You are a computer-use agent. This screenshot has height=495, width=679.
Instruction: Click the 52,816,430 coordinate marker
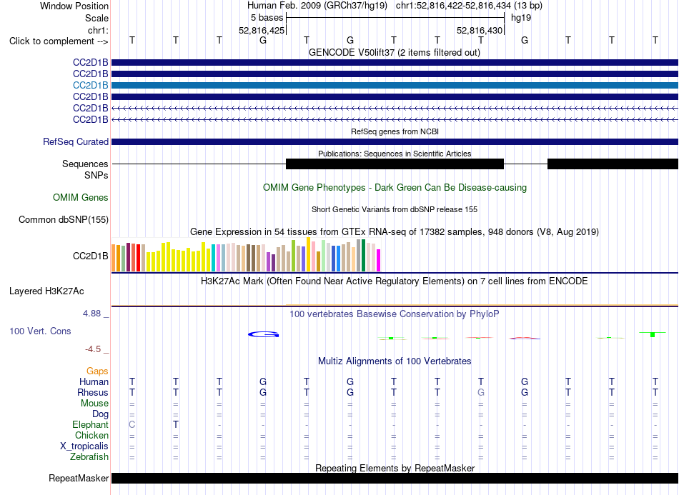480,30
